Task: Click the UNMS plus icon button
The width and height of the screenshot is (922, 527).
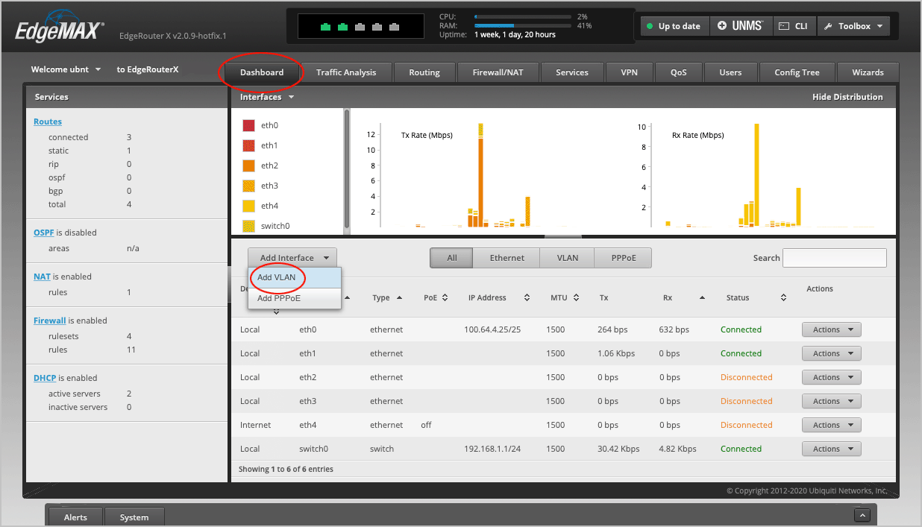Action: tap(741, 26)
